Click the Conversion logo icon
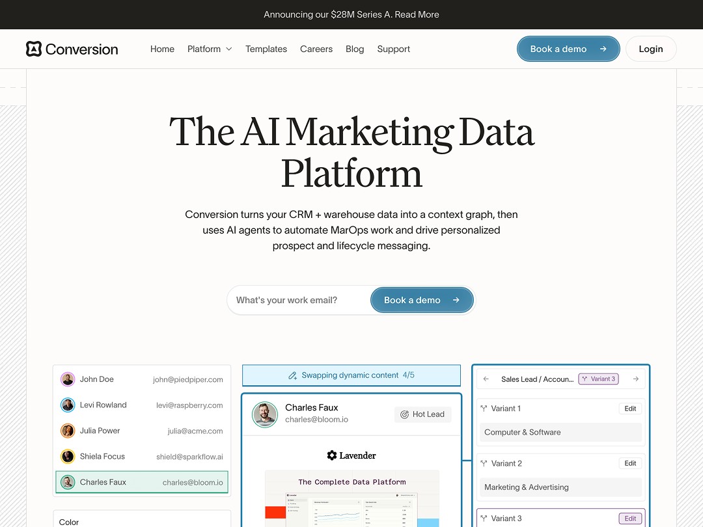Screen dimensions: 703x527 pos(33,49)
